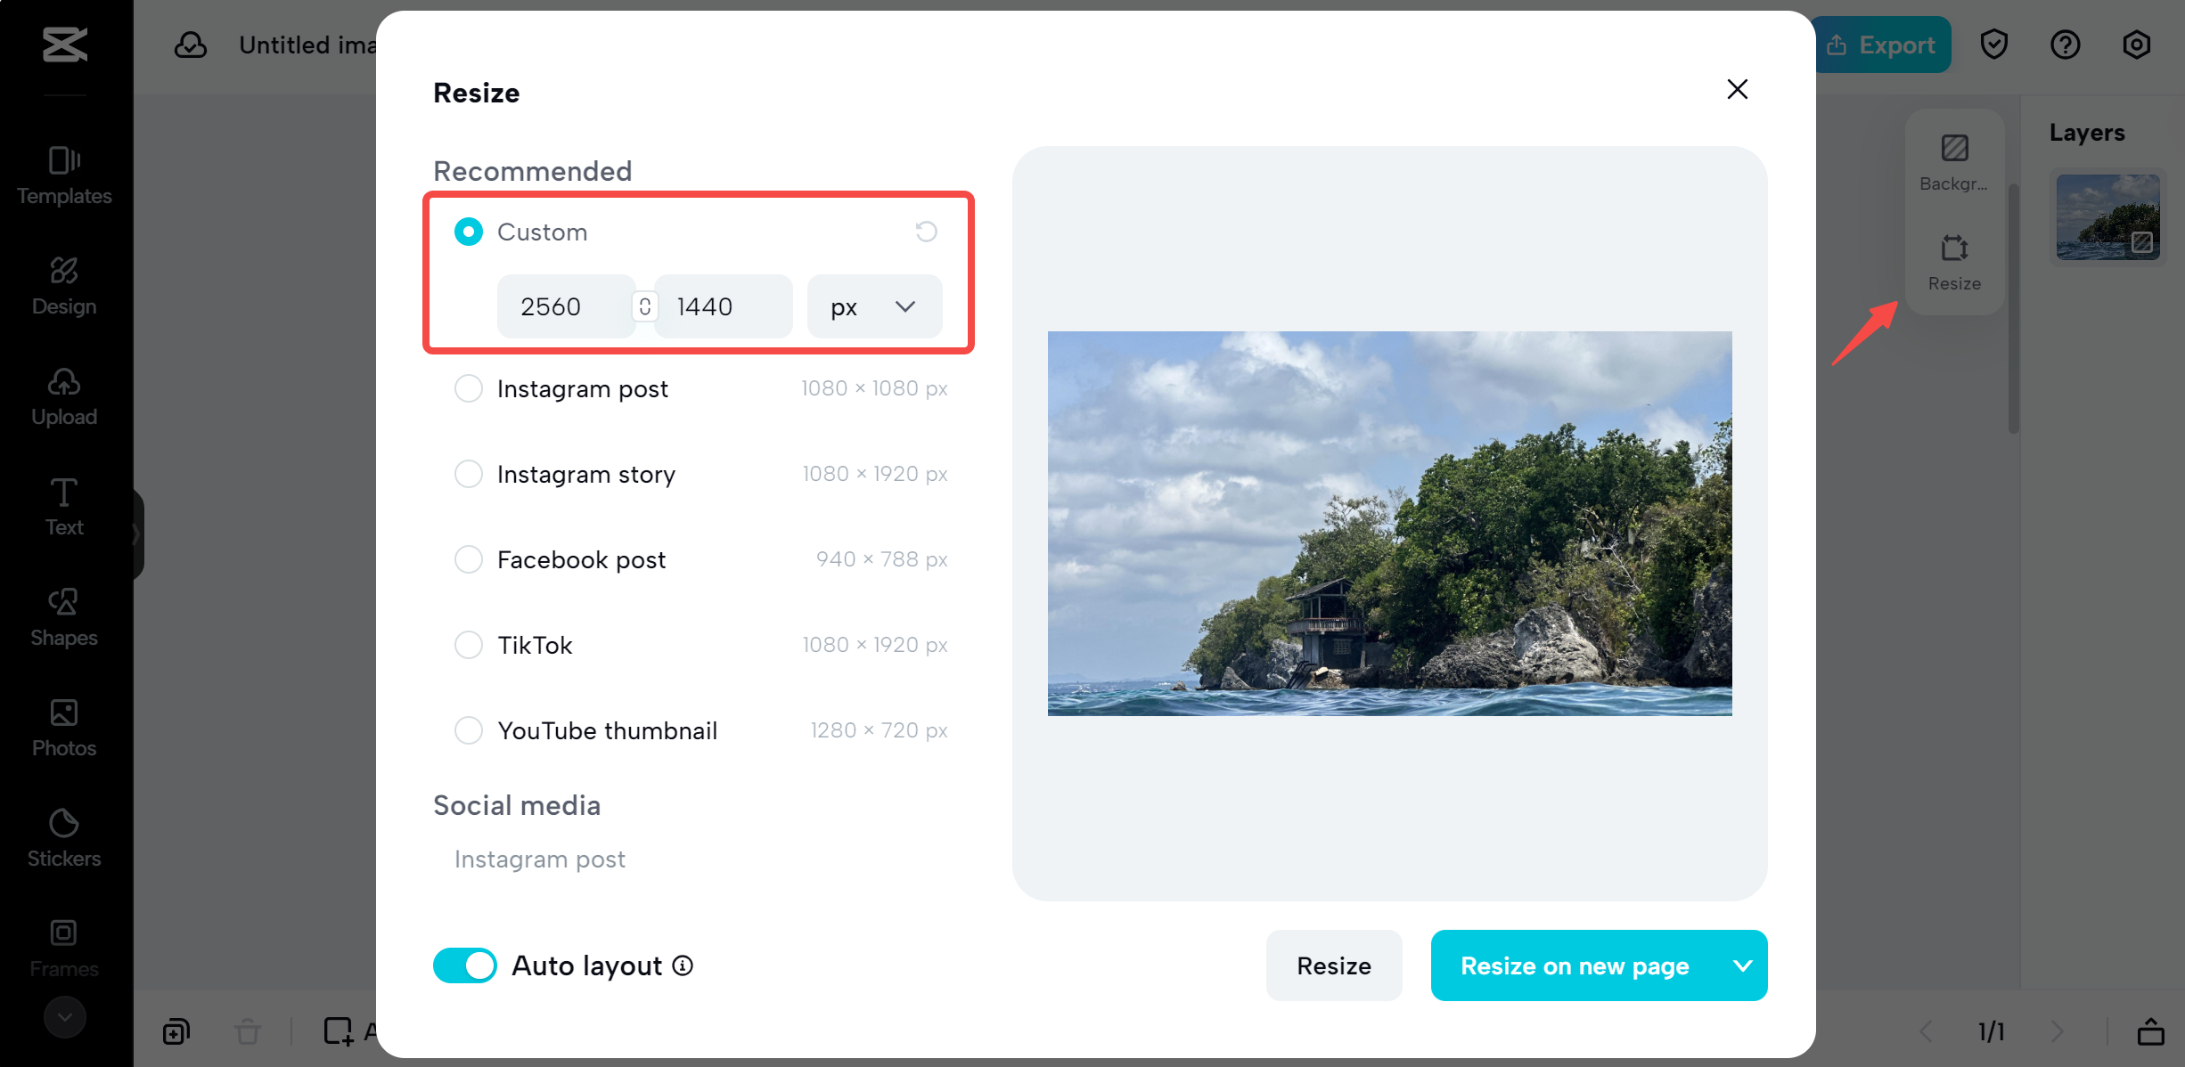Click the Export button
Viewport: 2185px width, 1067px height.
click(1883, 43)
